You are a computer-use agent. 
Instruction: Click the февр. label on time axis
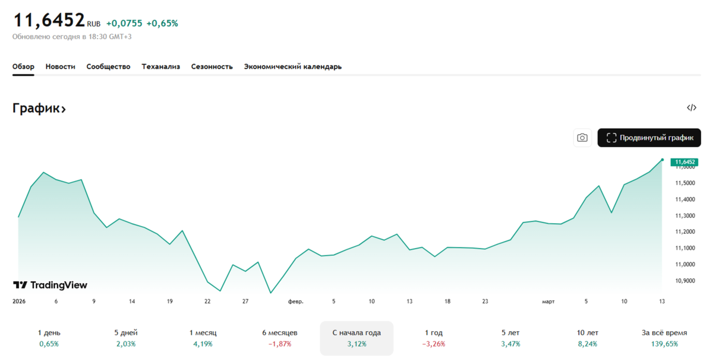click(296, 301)
